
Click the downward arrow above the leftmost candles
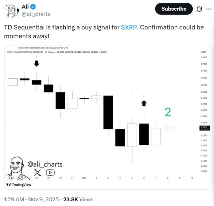tap(37, 63)
